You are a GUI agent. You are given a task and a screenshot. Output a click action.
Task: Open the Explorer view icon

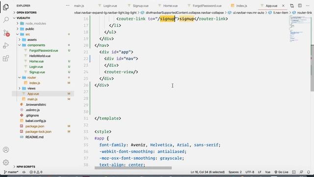[x=6, y=7]
